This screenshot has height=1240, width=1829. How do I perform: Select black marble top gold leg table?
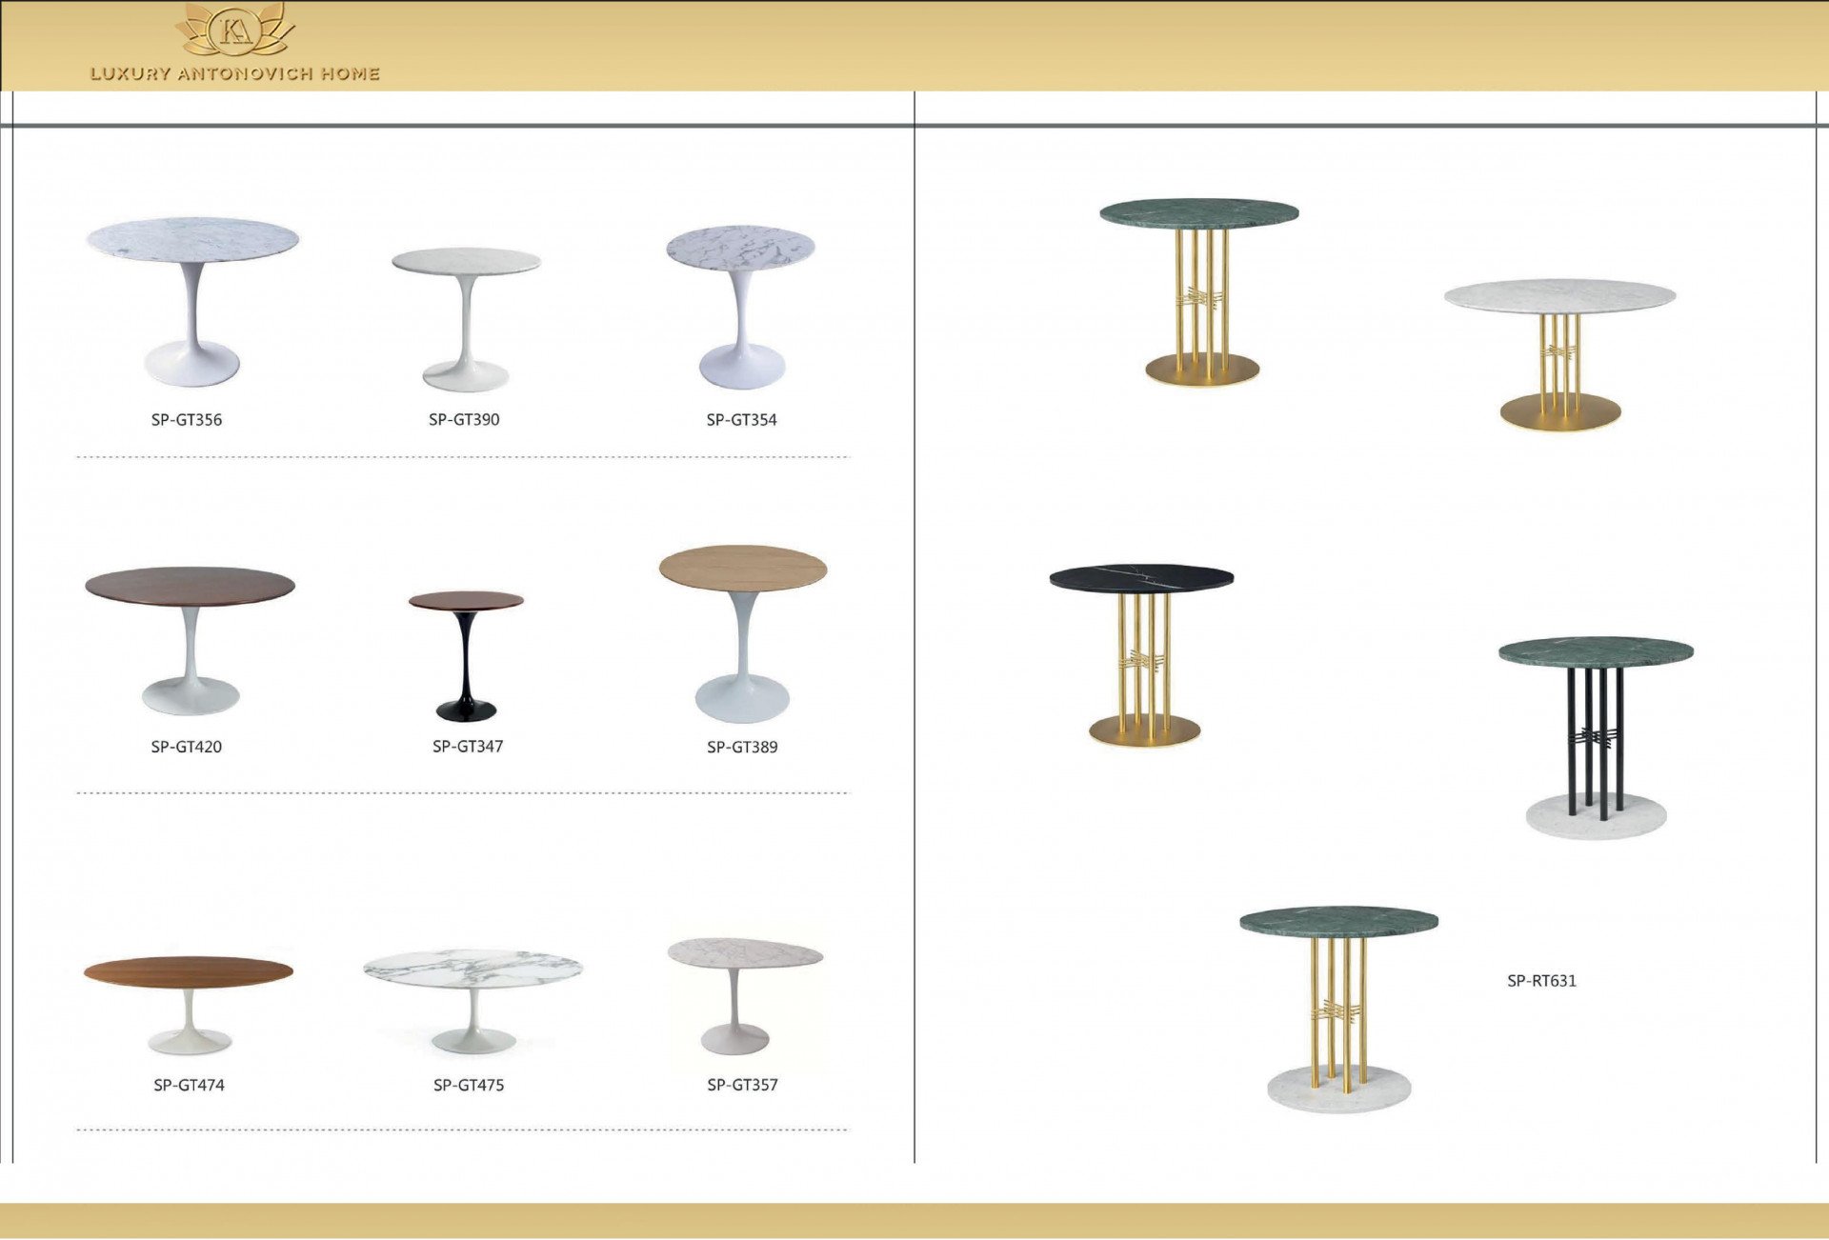1141,653
